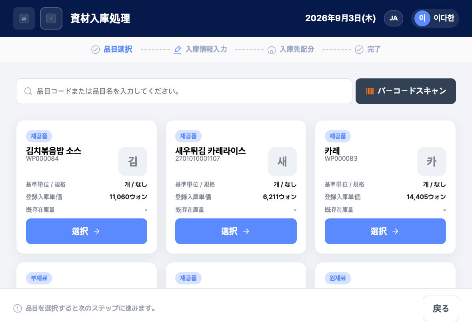Click the pencil icon beside 入庫情報入力
472x328 pixels.
[x=178, y=50]
